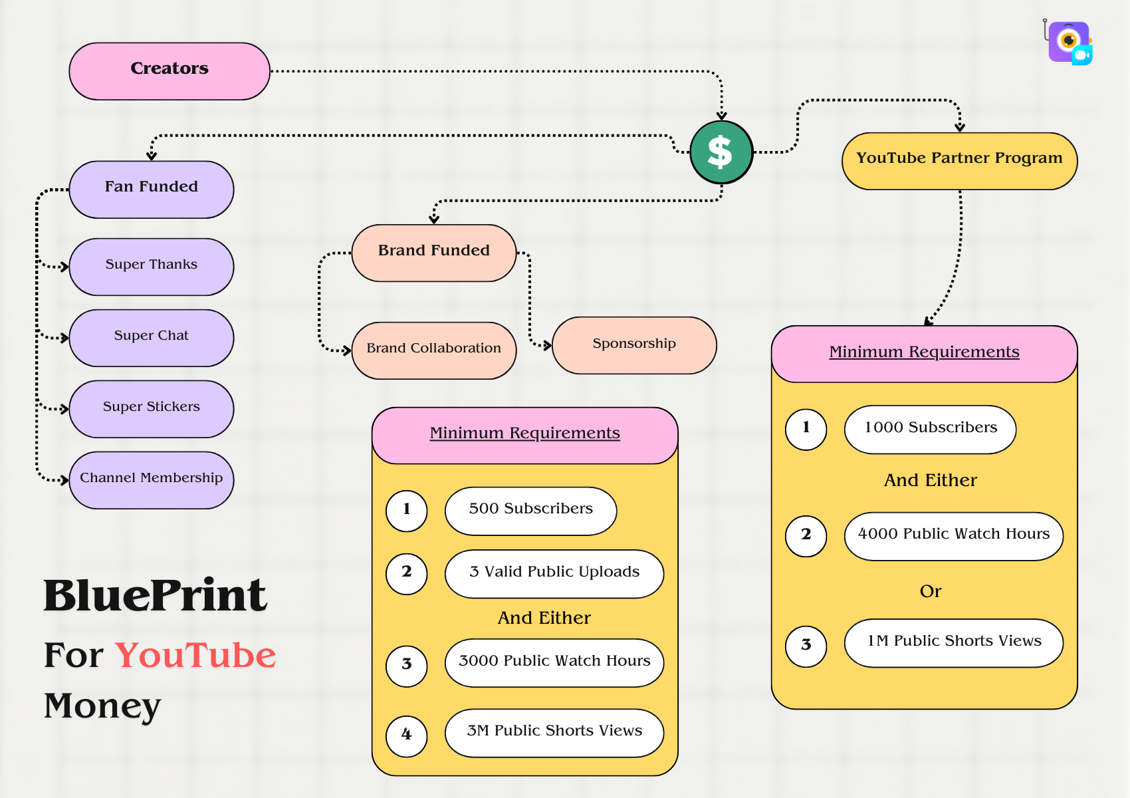Click the 3 Valid Public Uploads pill
This screenshot has width=1130, height=798.
pos(554,574)
